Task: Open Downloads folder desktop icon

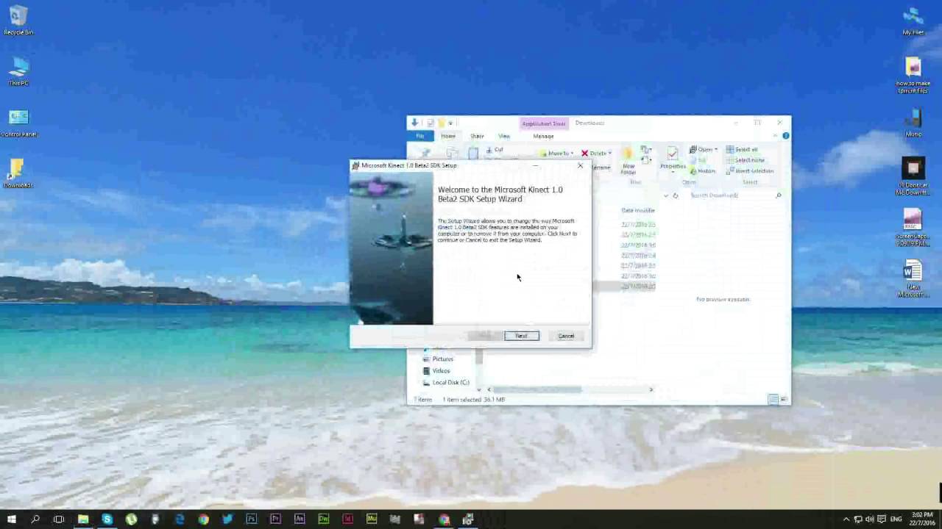Action: coord(18,173)
